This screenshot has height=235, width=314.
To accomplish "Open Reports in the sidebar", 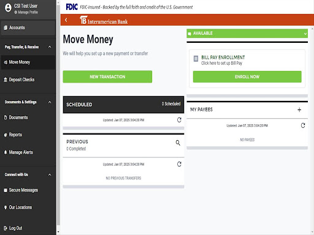I will [28, 135].
